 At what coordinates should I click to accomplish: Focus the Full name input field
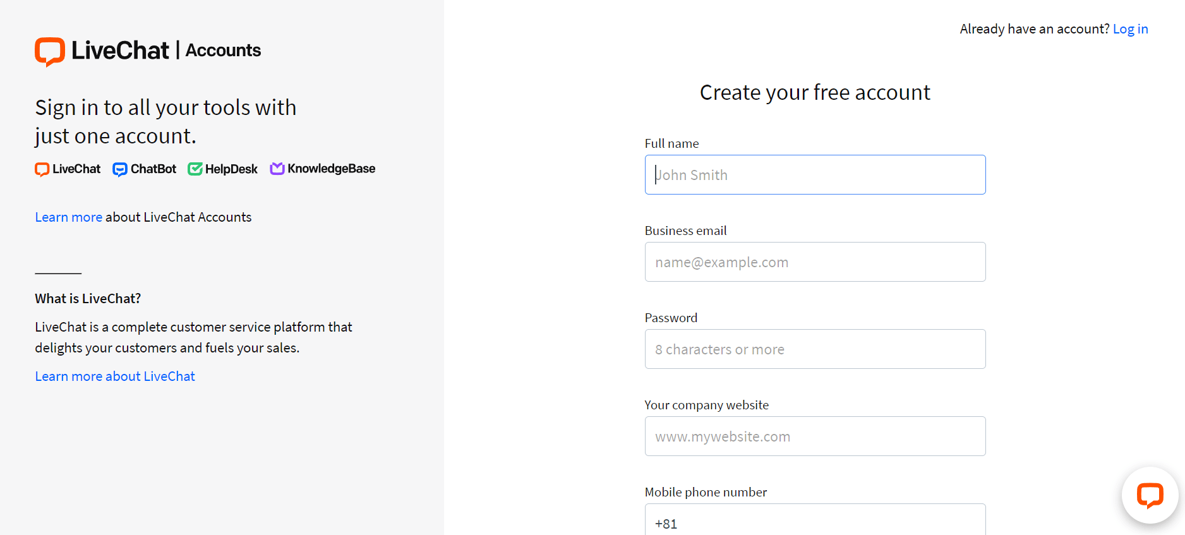click(815, 175)
